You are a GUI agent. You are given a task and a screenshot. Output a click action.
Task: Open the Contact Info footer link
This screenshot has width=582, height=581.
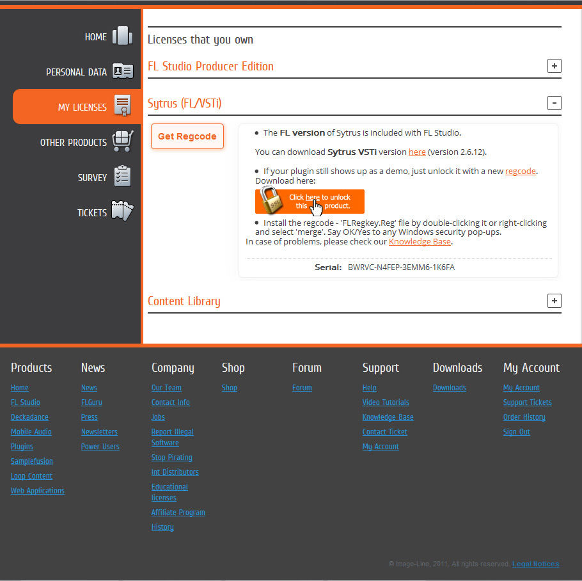(x=170, y=402)
